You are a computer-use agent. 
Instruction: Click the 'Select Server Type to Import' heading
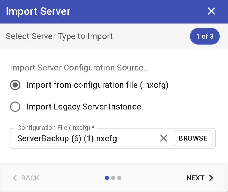pos(59,36)
